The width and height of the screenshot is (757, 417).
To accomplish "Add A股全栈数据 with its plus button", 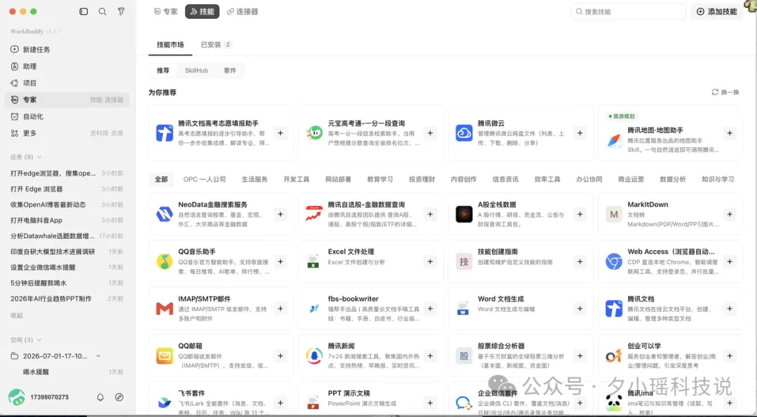I will click(x=580, y=214).
